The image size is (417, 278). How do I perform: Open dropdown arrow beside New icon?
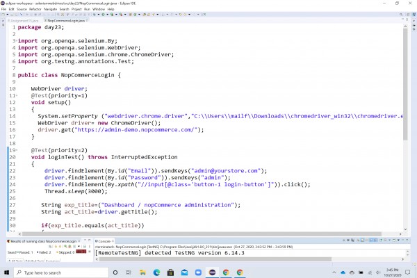tap(7, 15)
